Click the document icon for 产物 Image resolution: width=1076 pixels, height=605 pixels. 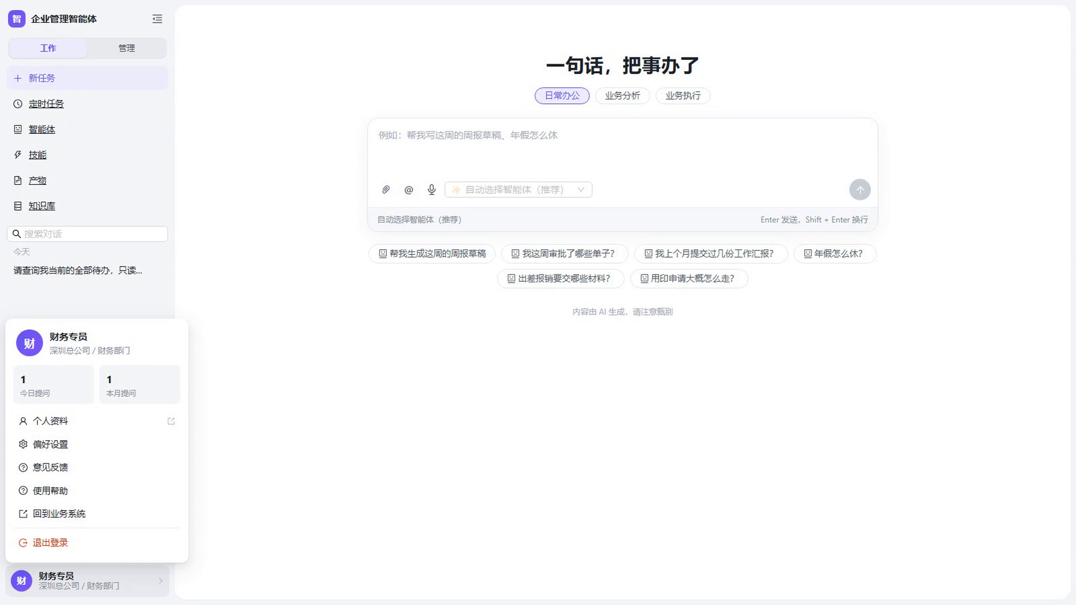(18, 180)
